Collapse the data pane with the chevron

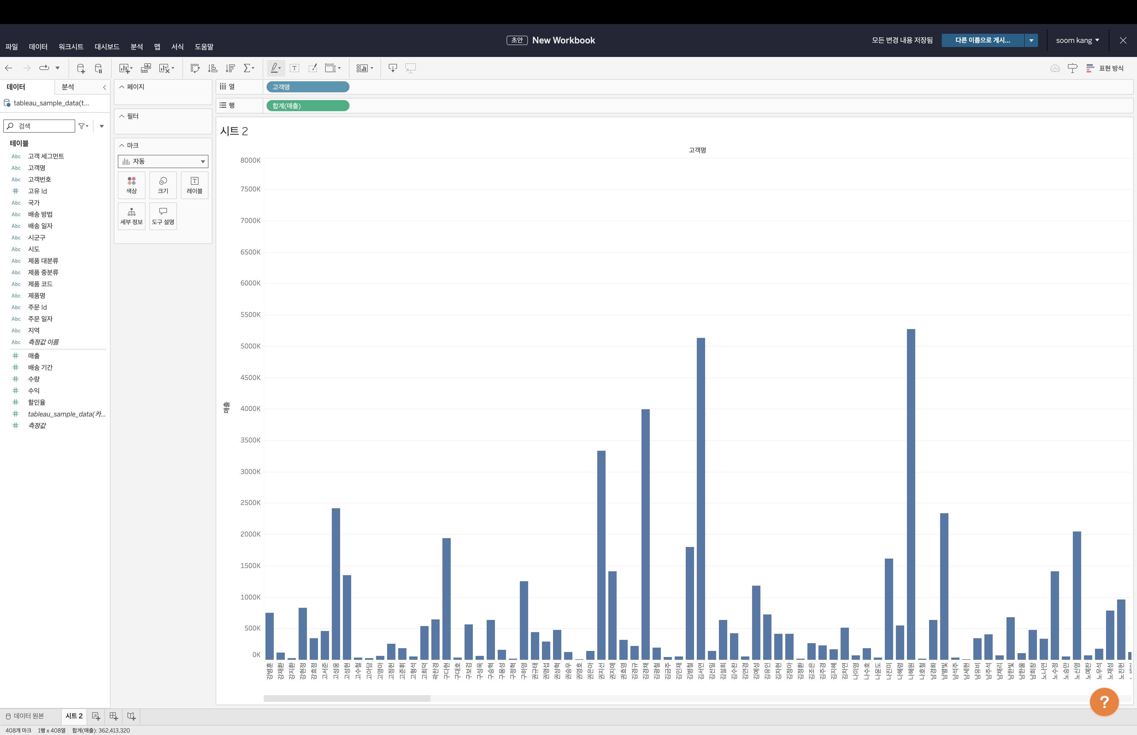tap(105, 87)
